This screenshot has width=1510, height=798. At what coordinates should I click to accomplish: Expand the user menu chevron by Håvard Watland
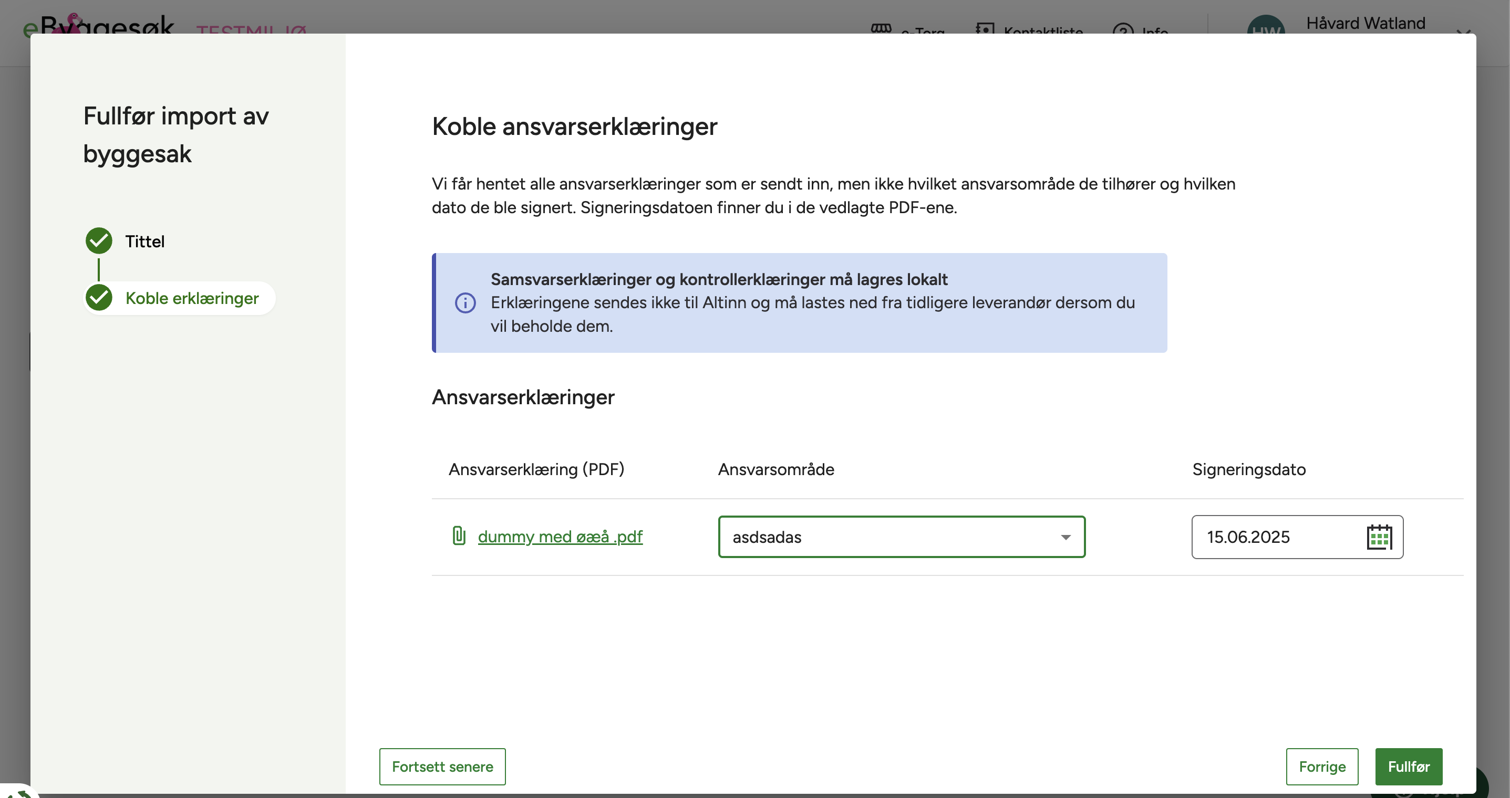tap(1463, 30)
